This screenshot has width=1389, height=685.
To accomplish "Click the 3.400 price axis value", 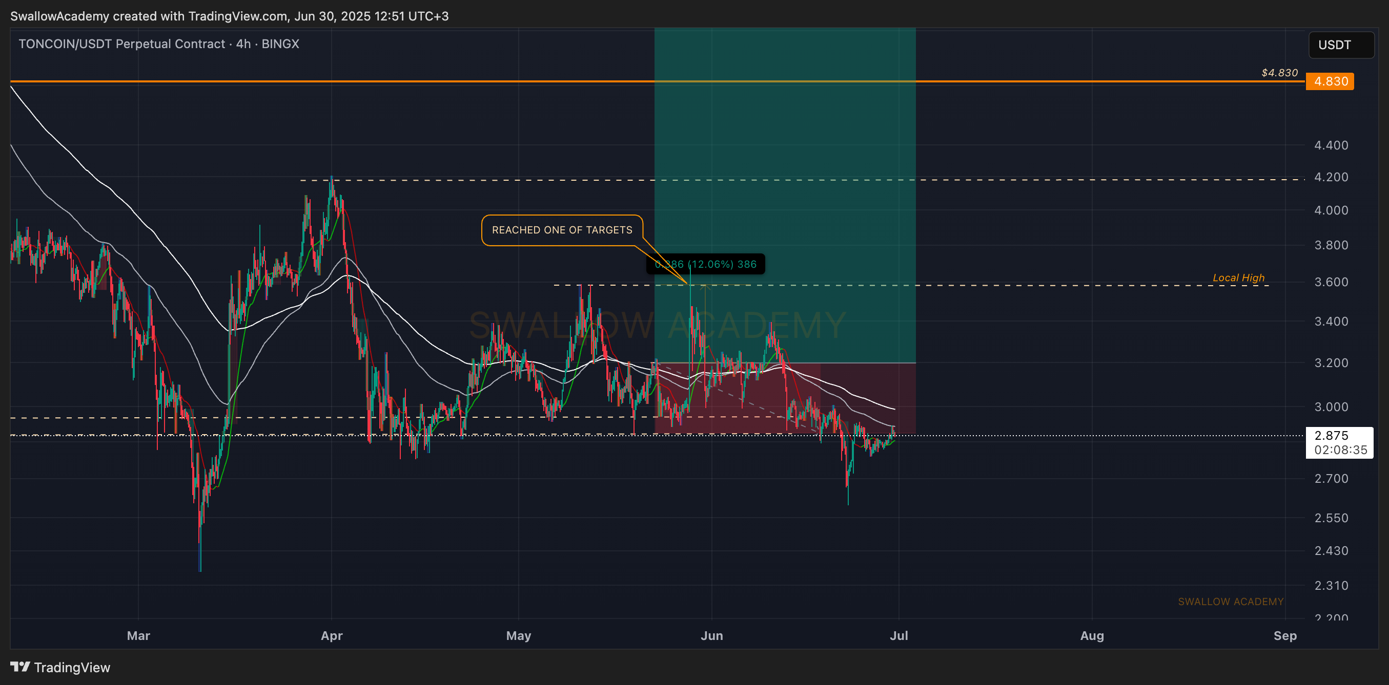I will click(x=1331, y=321).
